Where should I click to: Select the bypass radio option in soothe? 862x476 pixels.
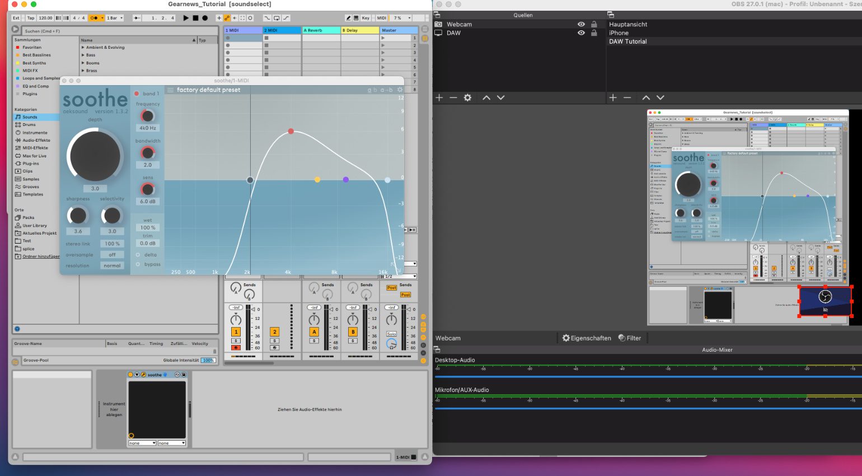(x=138, y=264)
